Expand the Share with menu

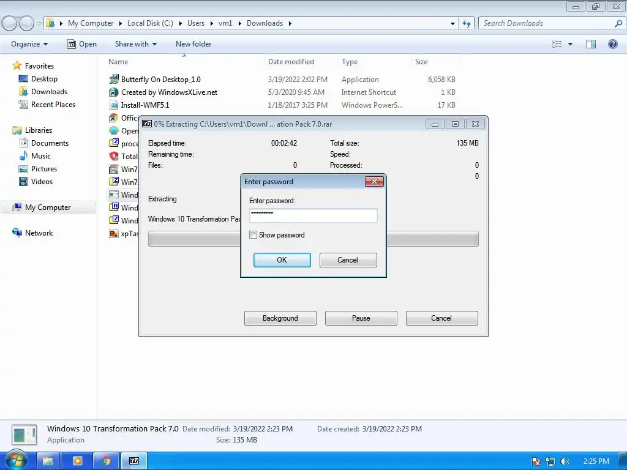[x=135, y=44]
